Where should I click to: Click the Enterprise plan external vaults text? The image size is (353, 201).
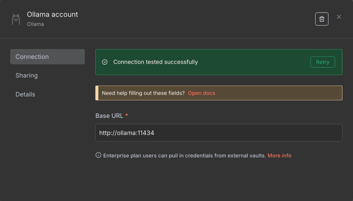pyautogui.click(x=184, y=156)
